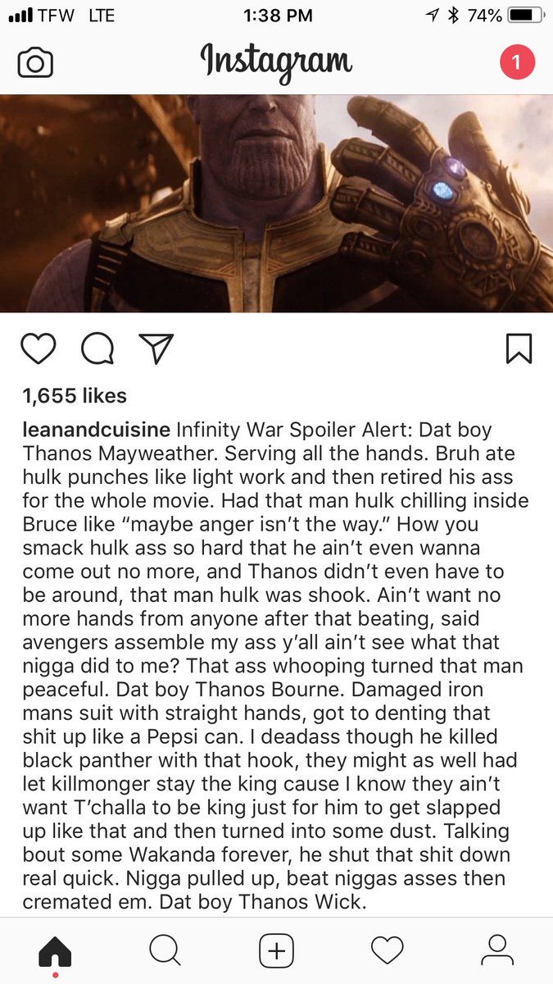
Task: Switch to the profile person tab
Action: tap(496, 951)
